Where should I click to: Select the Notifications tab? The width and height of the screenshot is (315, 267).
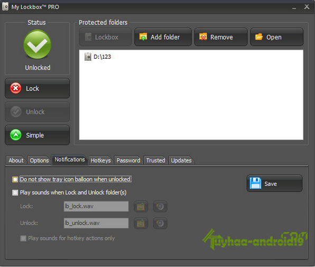(x=70, y=160)
